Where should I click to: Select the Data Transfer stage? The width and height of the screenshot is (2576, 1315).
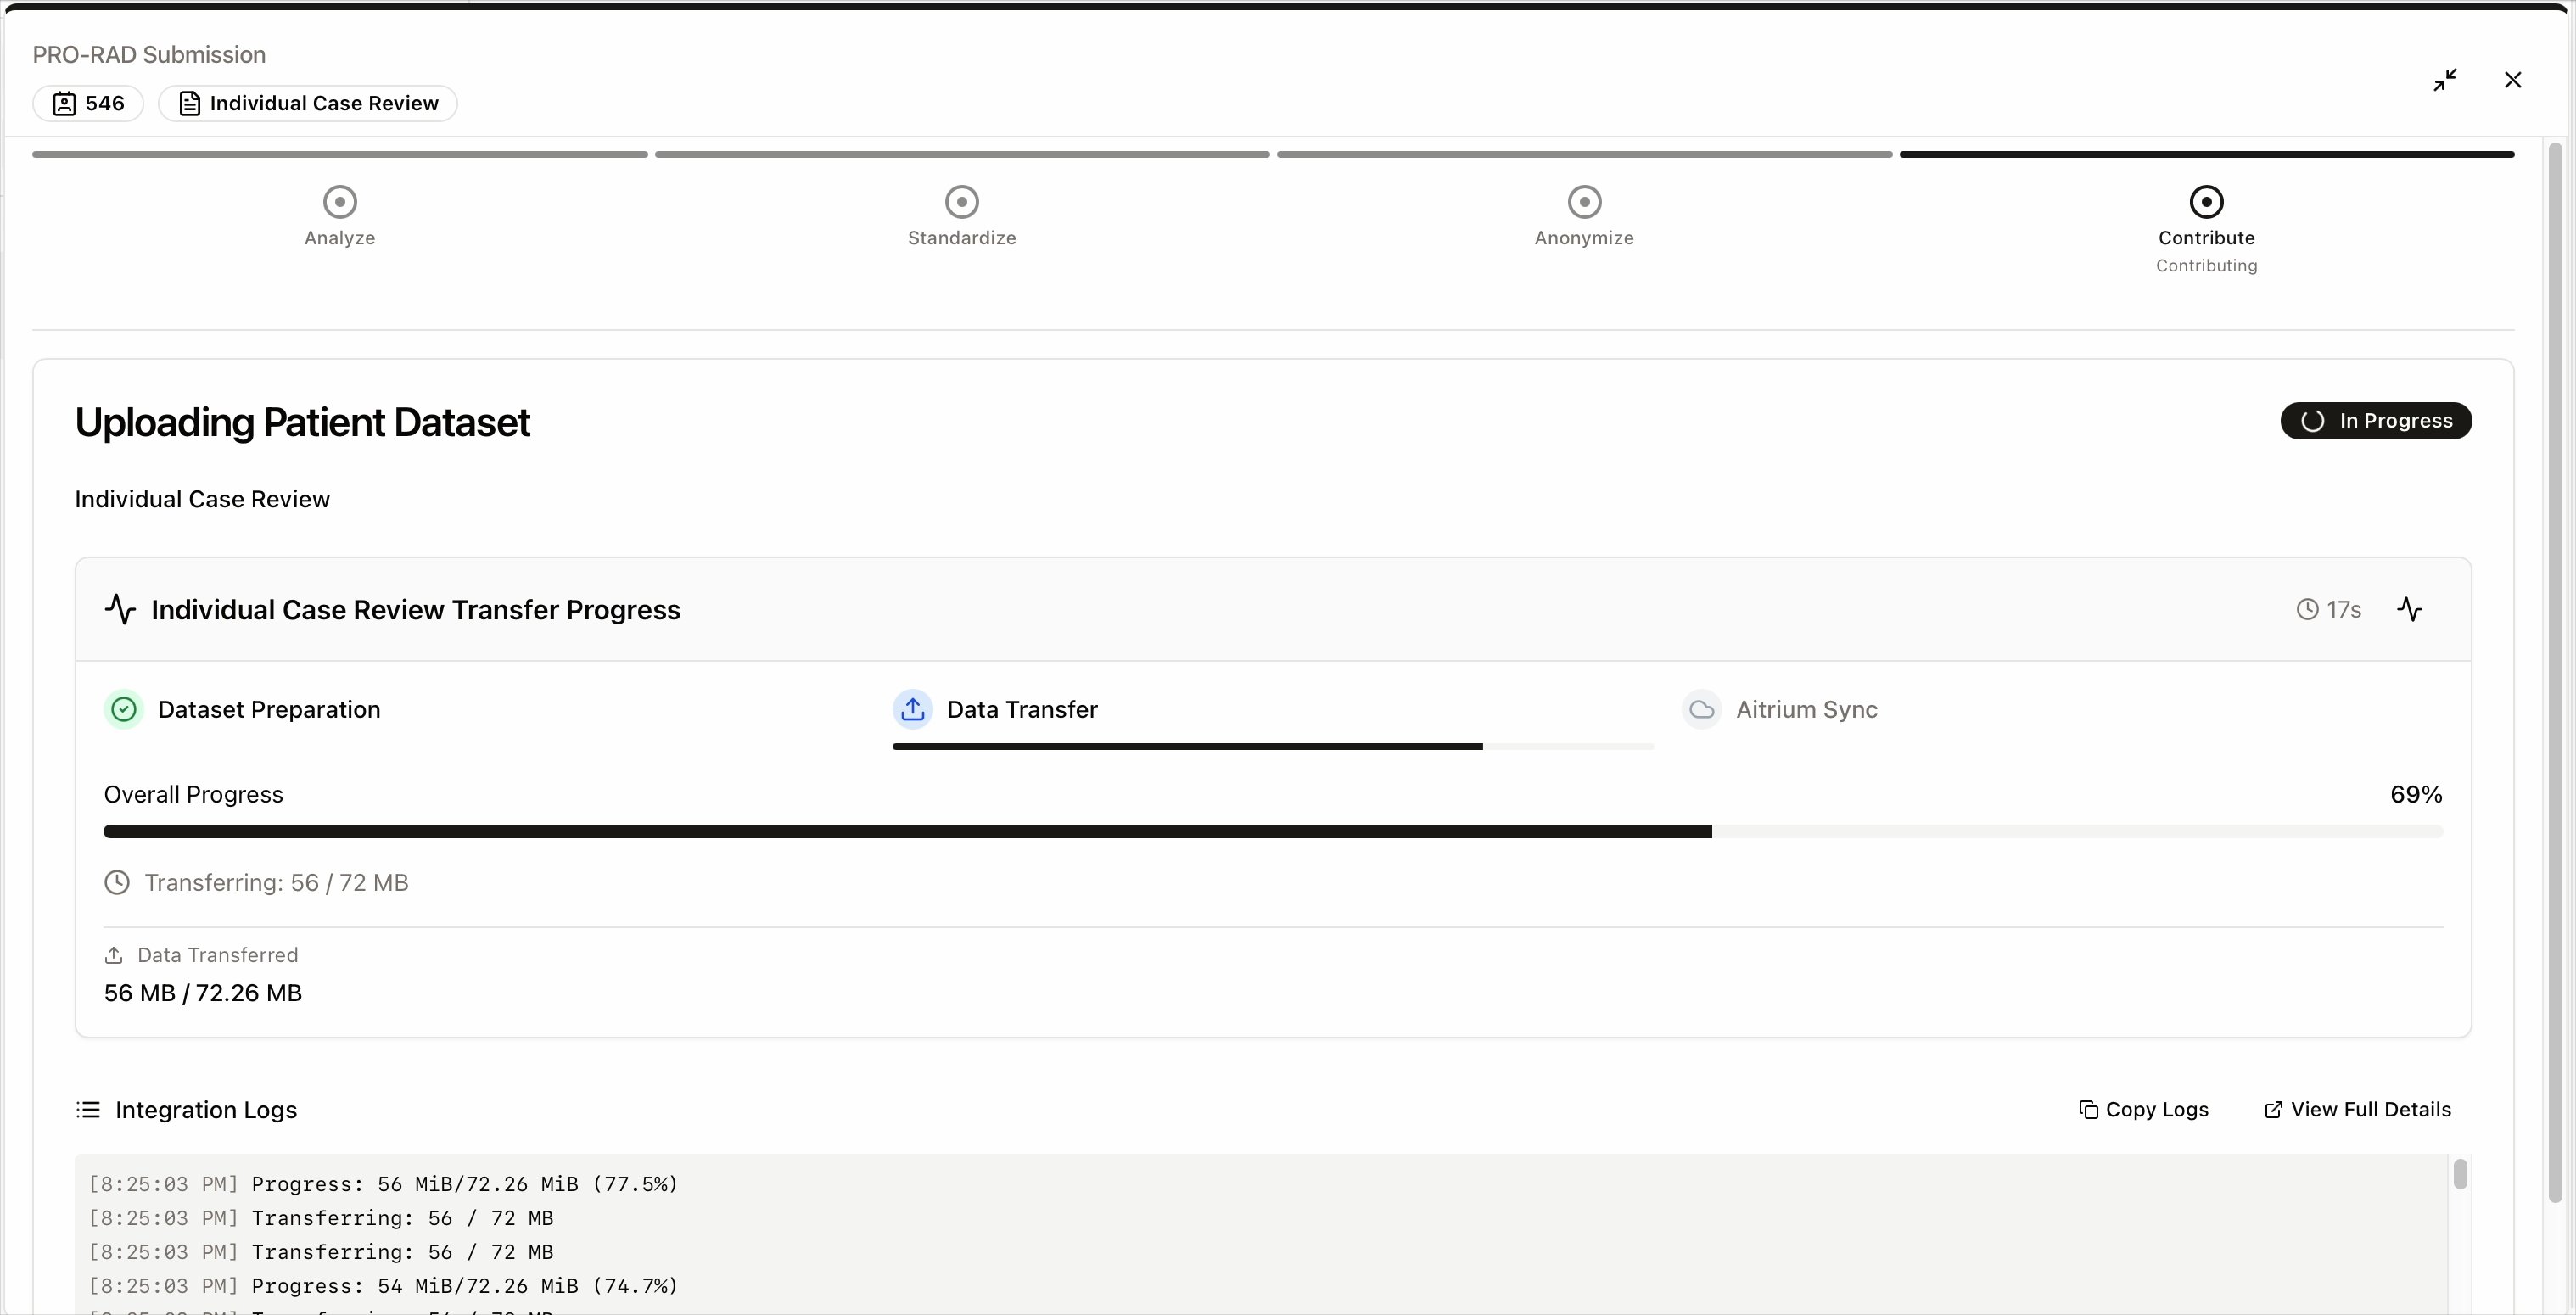995,710
